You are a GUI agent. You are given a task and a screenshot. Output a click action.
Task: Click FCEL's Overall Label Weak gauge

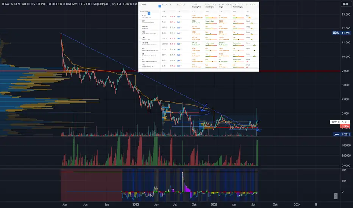[251, 67]
